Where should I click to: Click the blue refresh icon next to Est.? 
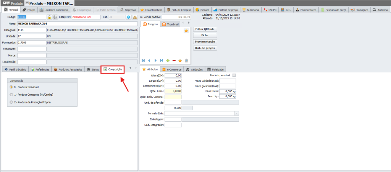[x=129, y=17]
